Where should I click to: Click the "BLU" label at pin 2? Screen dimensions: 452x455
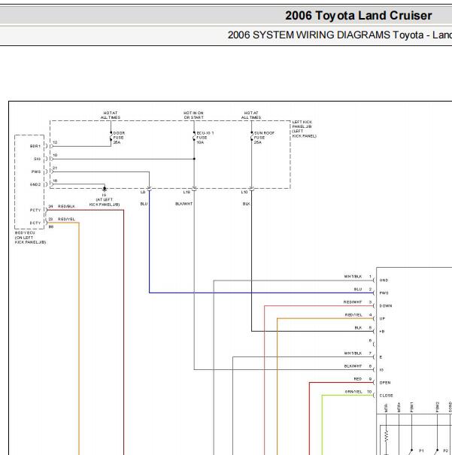[358, 289]
